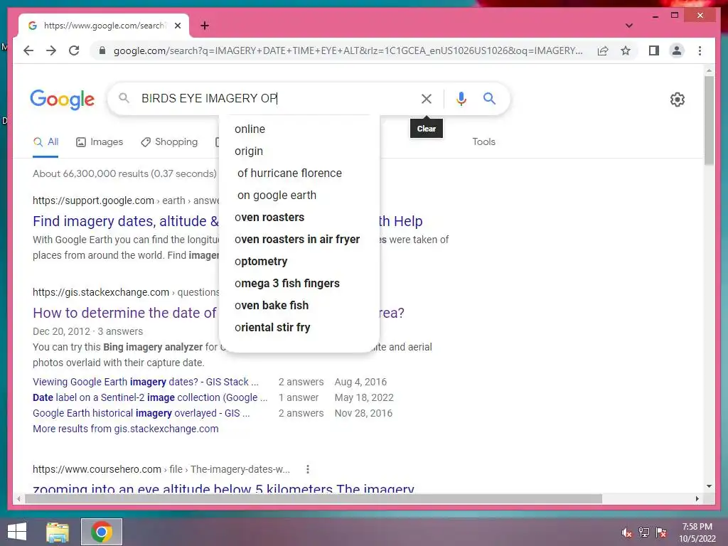Viewport: 728px width, 546px height.
Task: Submit search with the magnifier button
Action: click(x=489, y=98)
